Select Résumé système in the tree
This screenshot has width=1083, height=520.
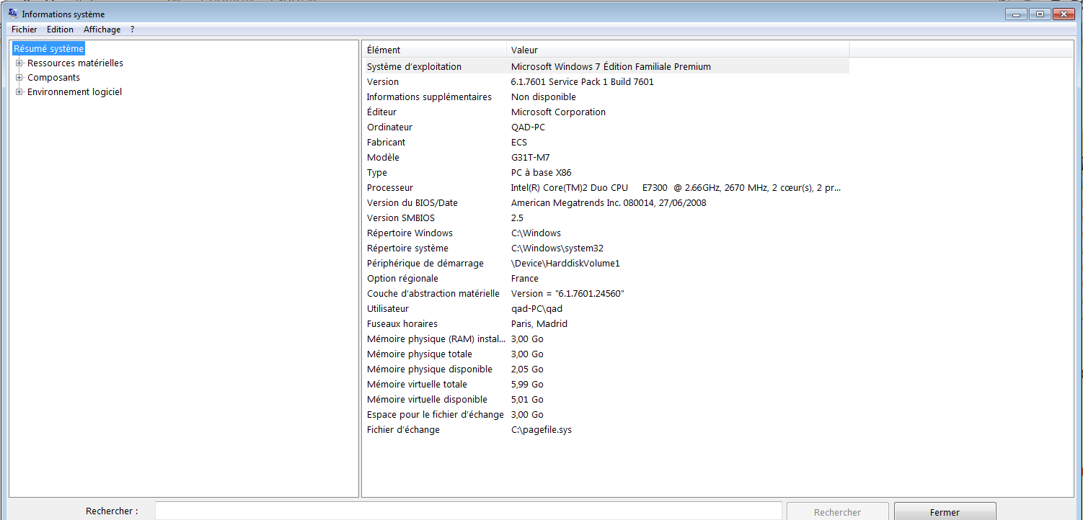49,49
